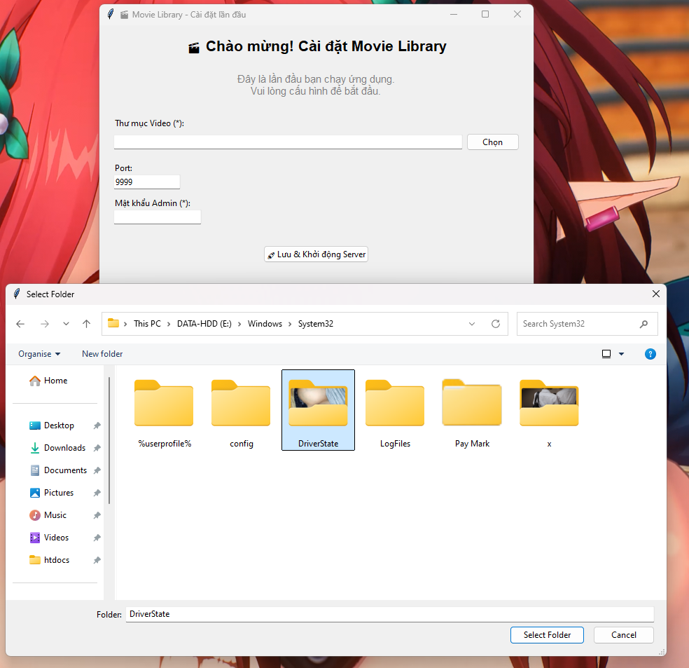
Task: Select DATA-HDD (E:) in breadcrumb
Action: tap(204, 324)
